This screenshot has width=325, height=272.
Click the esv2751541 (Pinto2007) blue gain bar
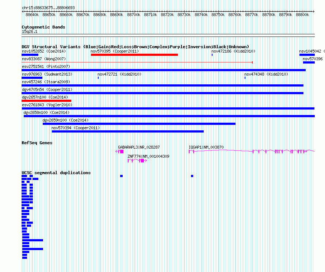164,70
